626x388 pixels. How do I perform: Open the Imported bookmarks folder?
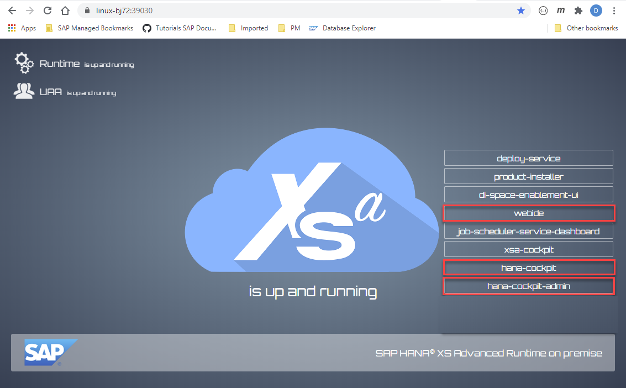tap(248, 28)
